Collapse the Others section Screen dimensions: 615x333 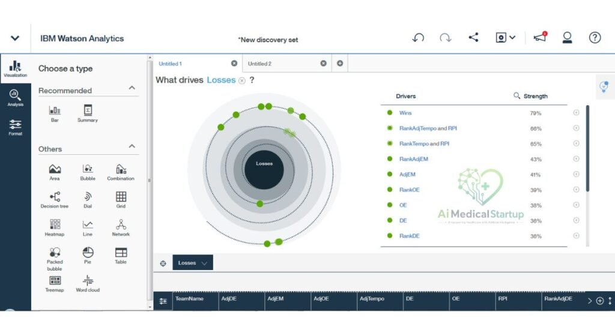(x=132, y=146)
